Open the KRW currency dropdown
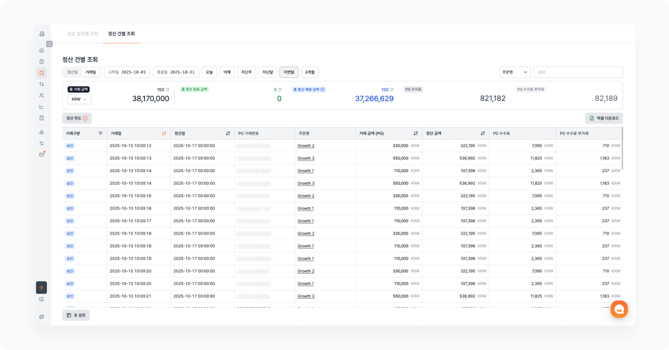 [79, 99]
